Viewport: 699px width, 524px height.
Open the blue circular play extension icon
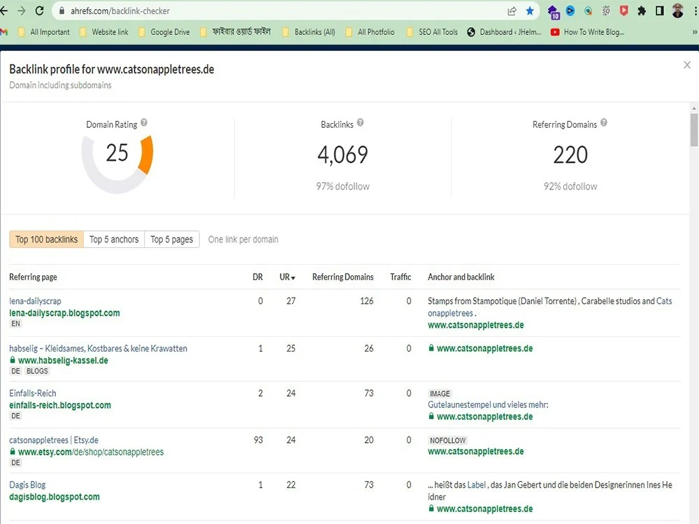[x=570, y=10]
